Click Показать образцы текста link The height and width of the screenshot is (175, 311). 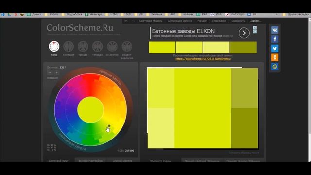(x=244, y=153)
